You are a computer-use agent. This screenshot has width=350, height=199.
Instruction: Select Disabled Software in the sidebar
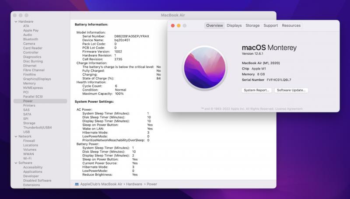[37, 181]
